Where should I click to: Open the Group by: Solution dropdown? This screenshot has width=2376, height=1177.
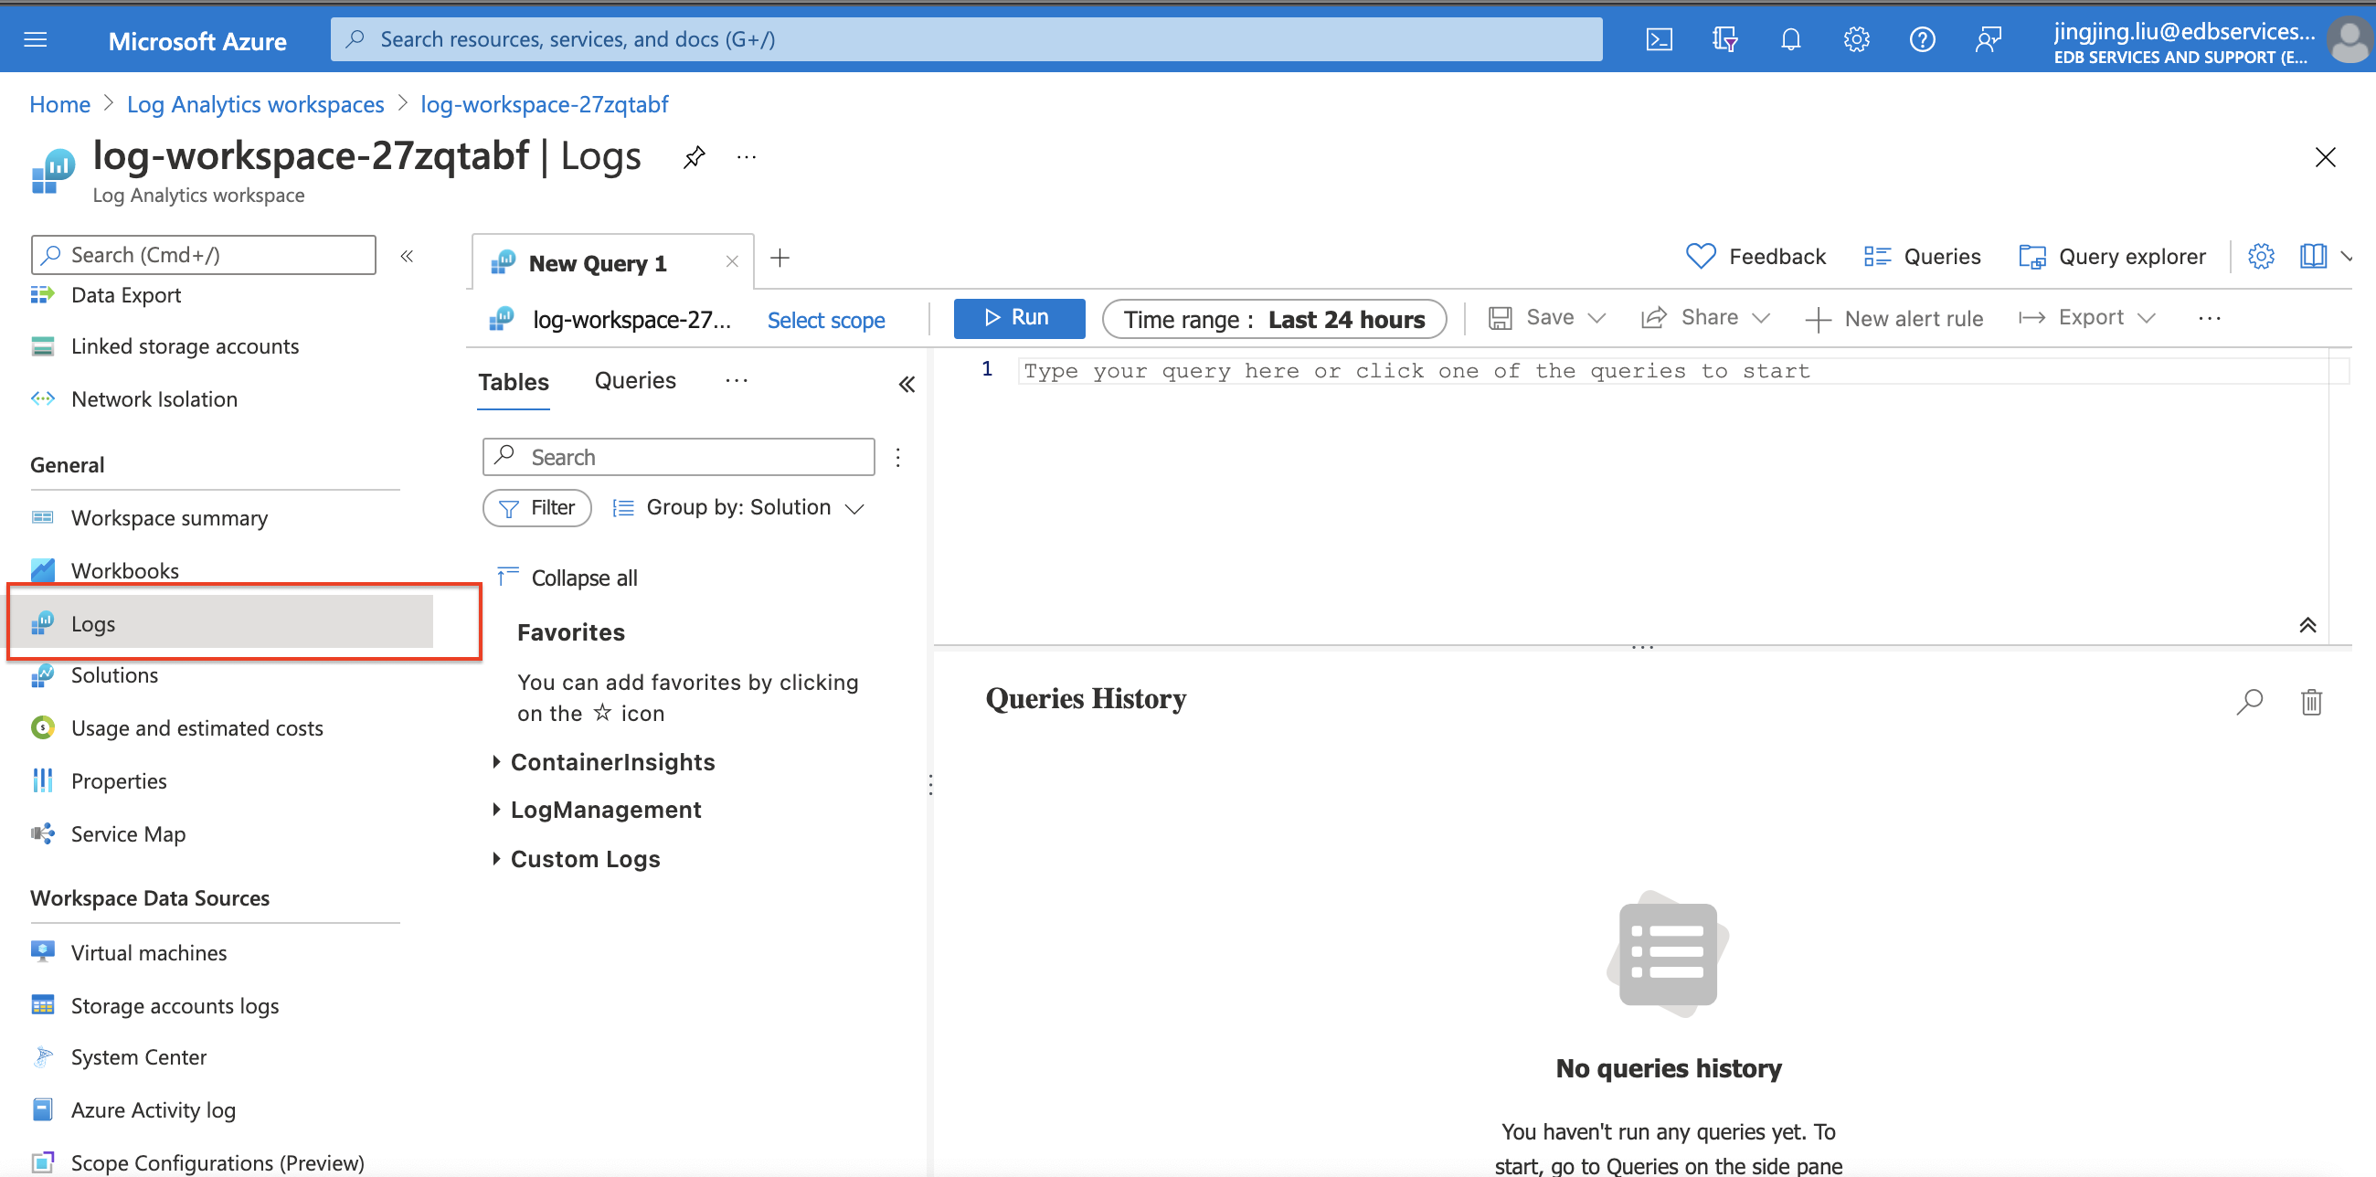pos(737,508)
